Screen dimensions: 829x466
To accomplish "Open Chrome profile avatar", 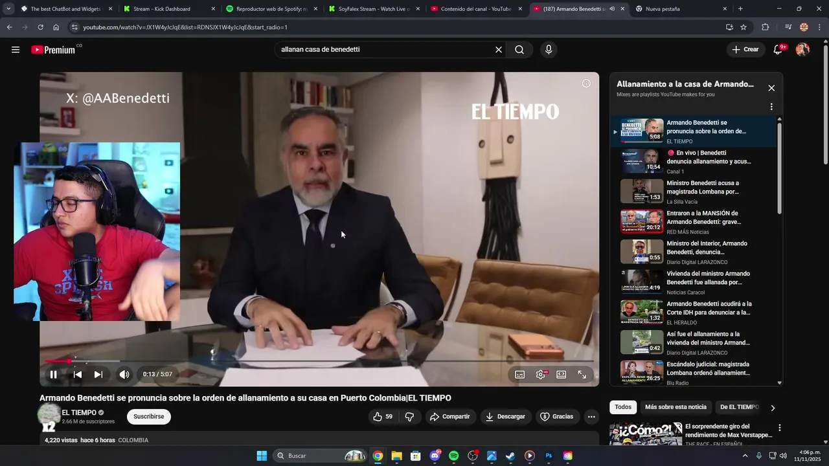I will point(804,27).
